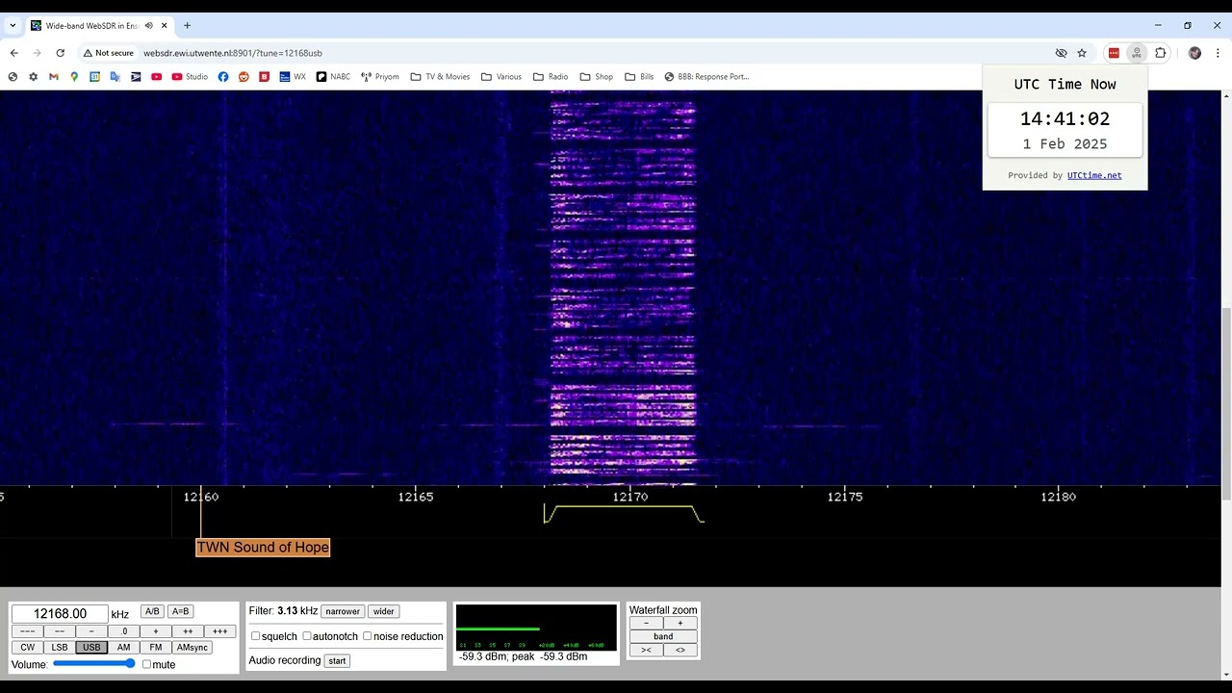Viewport: 1232px width, 693px height.
Task: Expand the TV & Movies bookmark folder
Action: click(x=440, y=77)
